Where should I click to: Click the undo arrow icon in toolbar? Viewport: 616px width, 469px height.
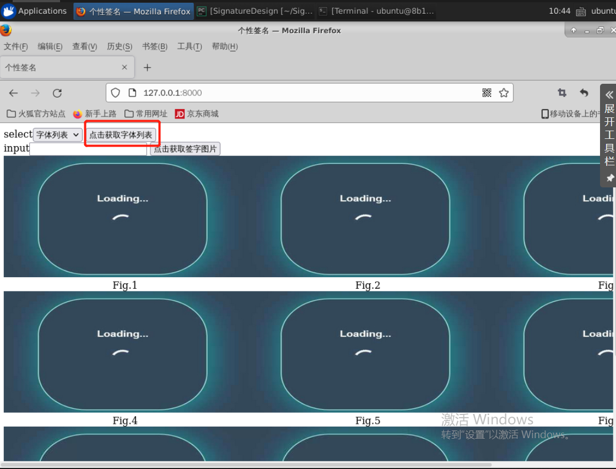coord(584,93)
